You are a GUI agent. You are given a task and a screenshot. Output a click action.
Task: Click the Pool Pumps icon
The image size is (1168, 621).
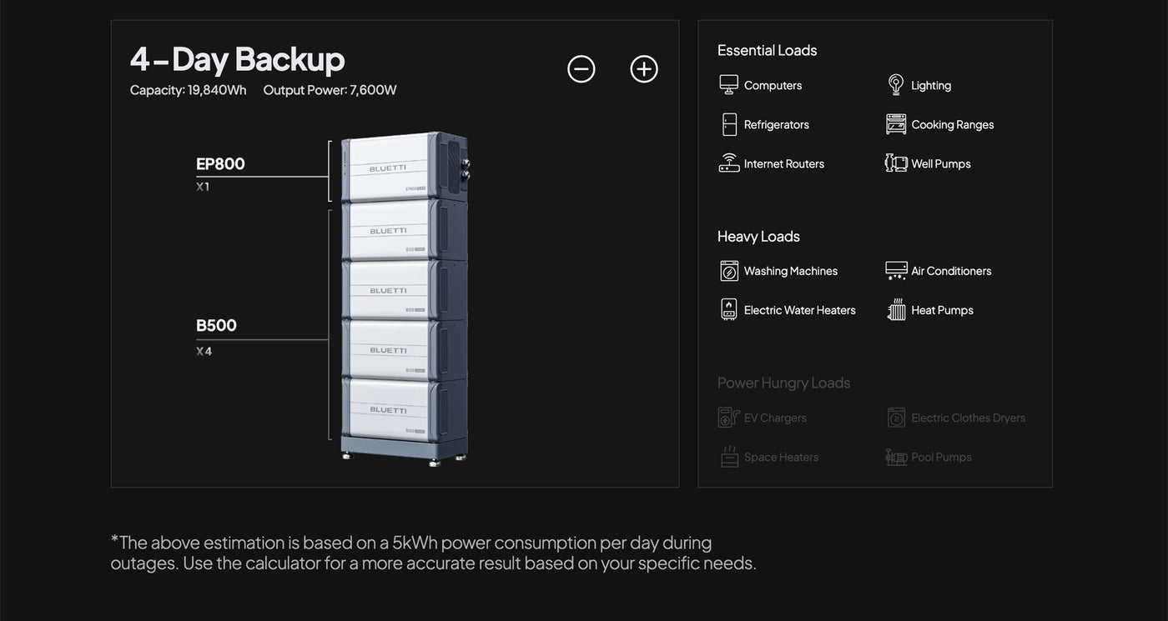[x=896, y=457]
